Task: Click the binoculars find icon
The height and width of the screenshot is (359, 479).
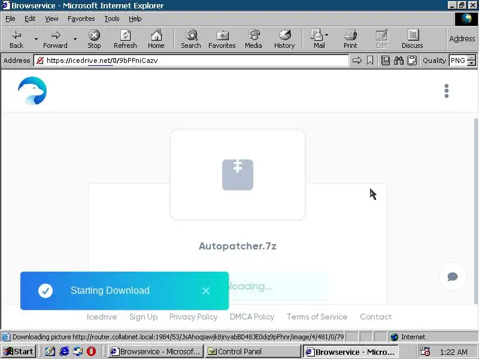Action: 399,60
